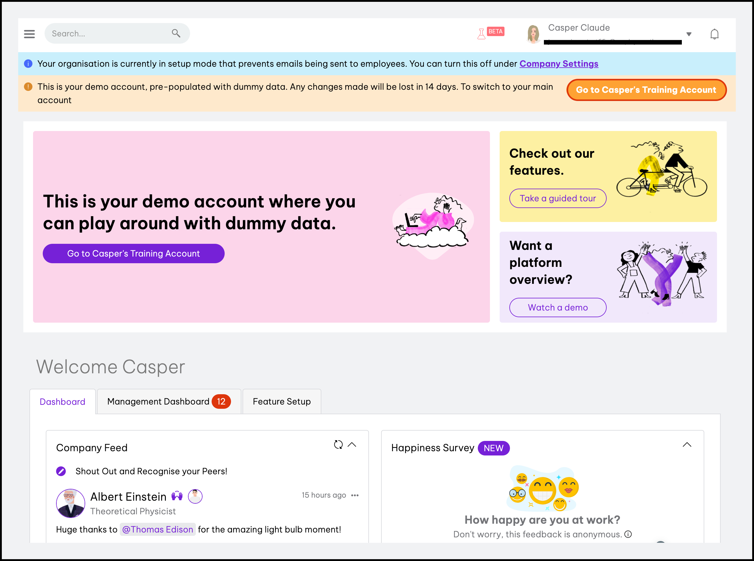This screenshot has width=754, height=561.
Task: Refresh the Company Feed
Action: pyautogui.click(x=338, y=445)
